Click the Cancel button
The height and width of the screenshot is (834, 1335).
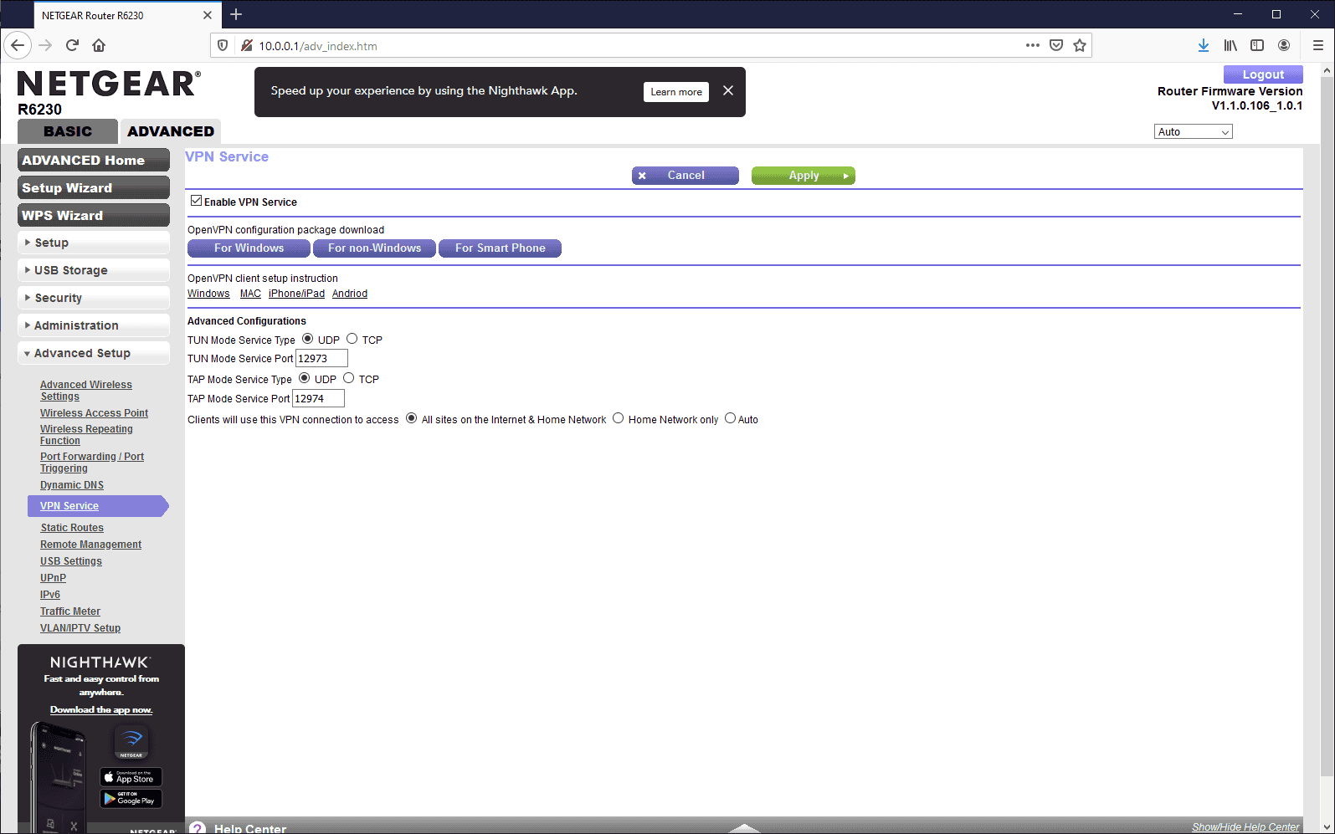pos(685,176)
